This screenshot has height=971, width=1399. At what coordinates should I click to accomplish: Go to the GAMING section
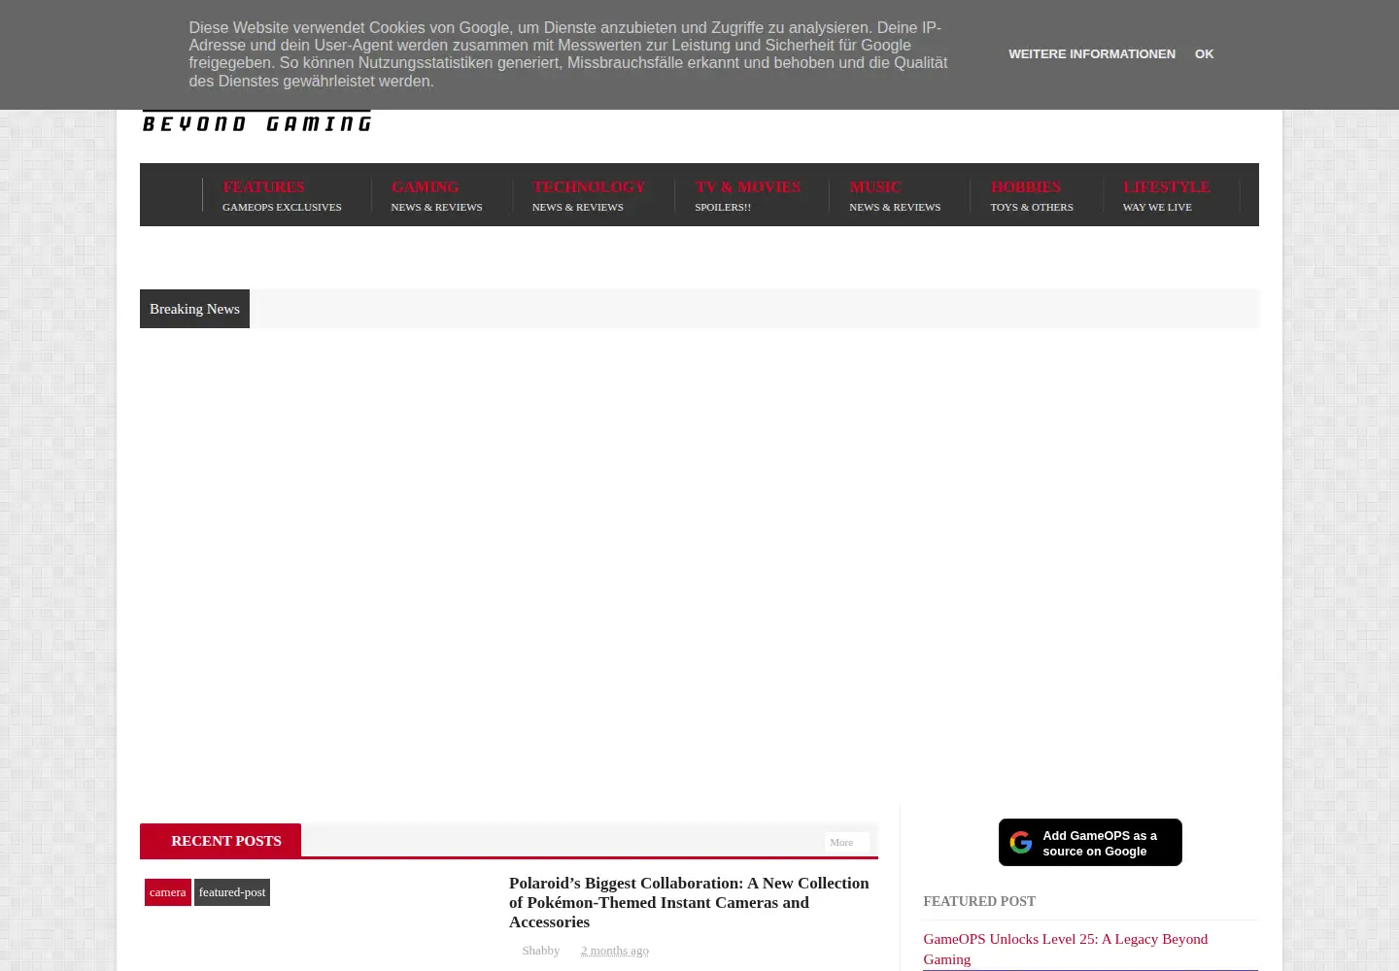(x=436, y=195)
